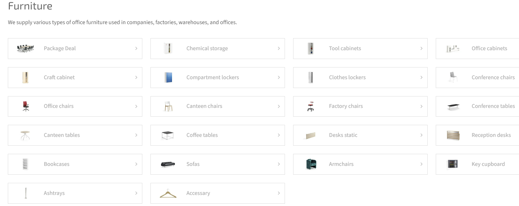Image resolution: width=519 pixels, height=206 pixels.
Task: Click the Sofas black couch icon
Action: [168, 164]
